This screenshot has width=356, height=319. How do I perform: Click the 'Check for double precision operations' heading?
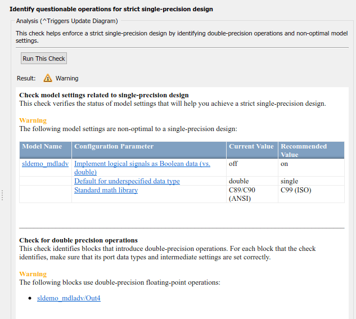click(78, 240)
